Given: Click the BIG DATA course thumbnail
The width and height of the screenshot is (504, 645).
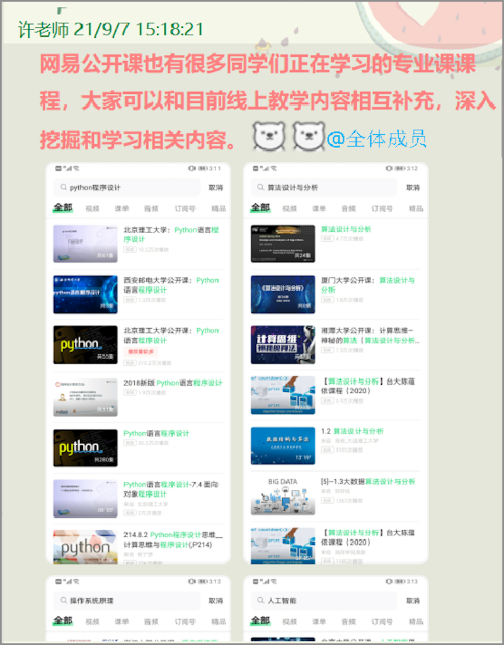Looking at the screenshot, I should coord(282,495).
